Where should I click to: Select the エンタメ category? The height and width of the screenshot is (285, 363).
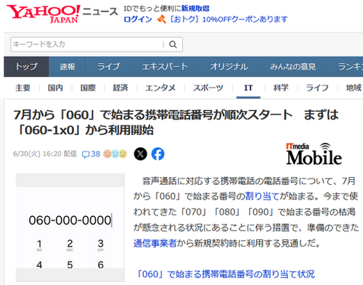click(x=160, y=88)
